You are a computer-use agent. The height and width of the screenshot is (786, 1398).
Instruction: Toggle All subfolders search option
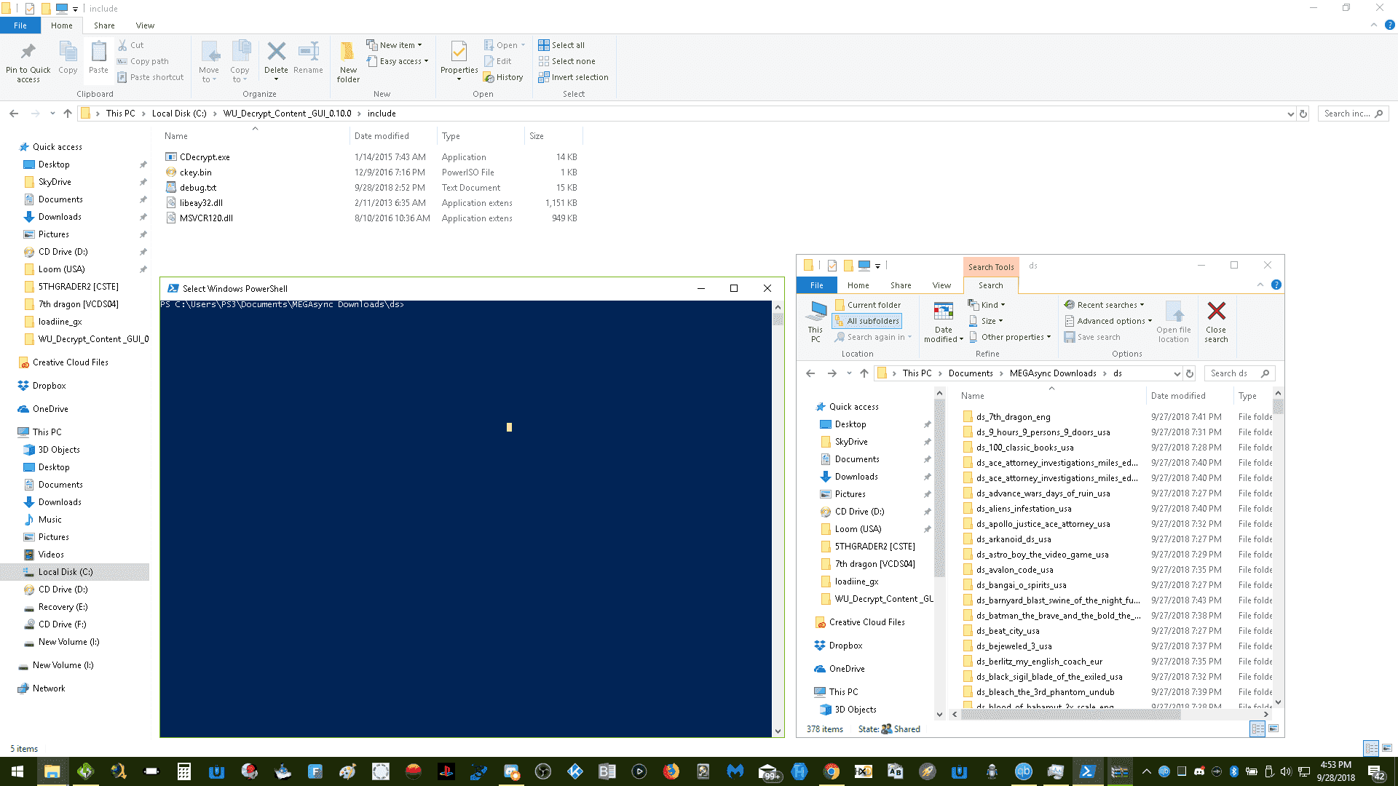pyautogui.click(x=866, y=321)
